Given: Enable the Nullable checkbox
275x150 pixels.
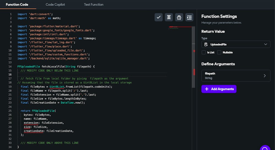Looking at the screenshot, I should (x=219, y=52).
